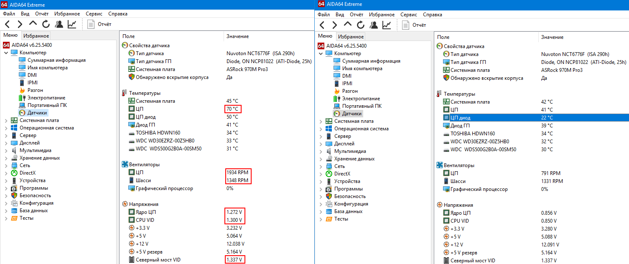629x264 pixels.
Task: Select +12 V row in right window
Action: tap(532, 245)
